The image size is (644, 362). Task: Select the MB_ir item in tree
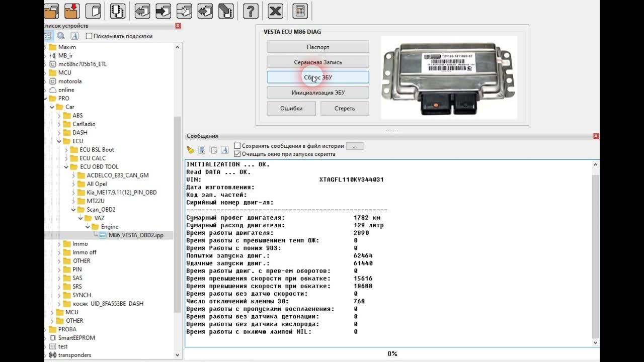65,56
